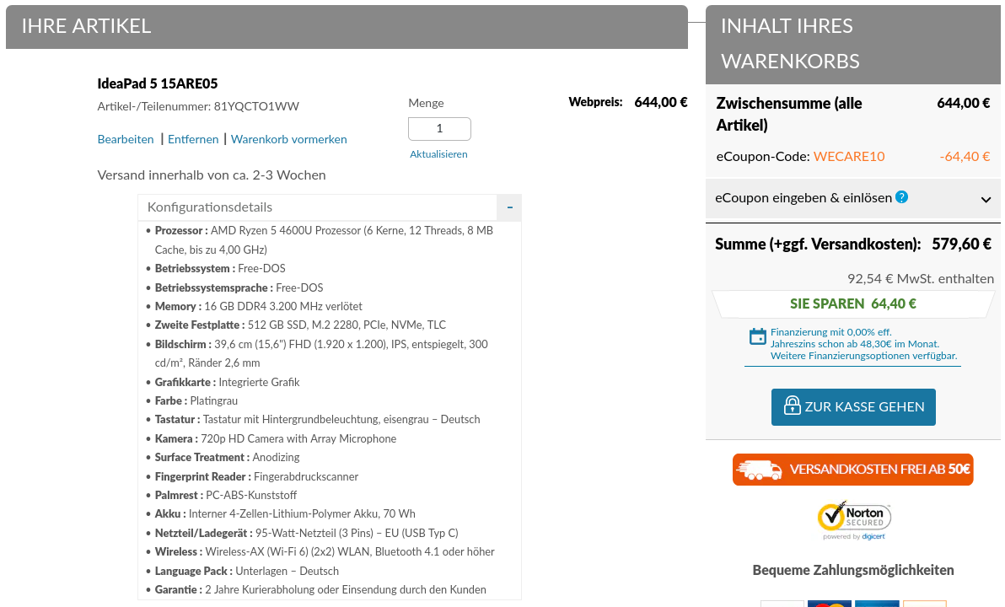Click the -64,40 € coupon discount value

(x=965, y=157)
